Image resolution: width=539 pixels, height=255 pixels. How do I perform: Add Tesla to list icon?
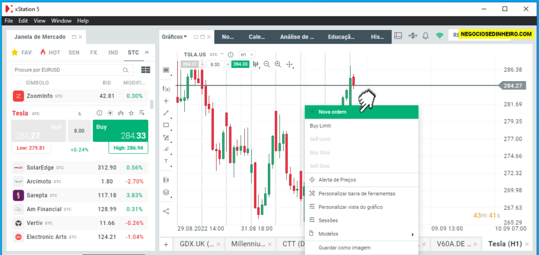[x=142, y=113]
